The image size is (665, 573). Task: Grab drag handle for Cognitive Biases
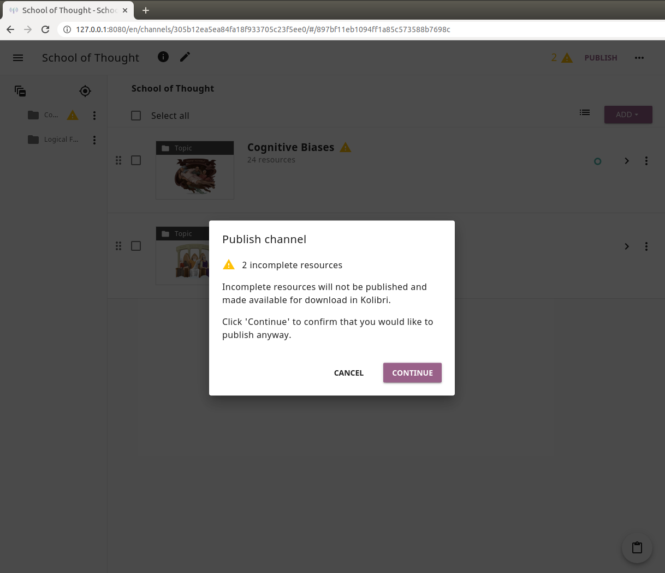tap(118, 160)
